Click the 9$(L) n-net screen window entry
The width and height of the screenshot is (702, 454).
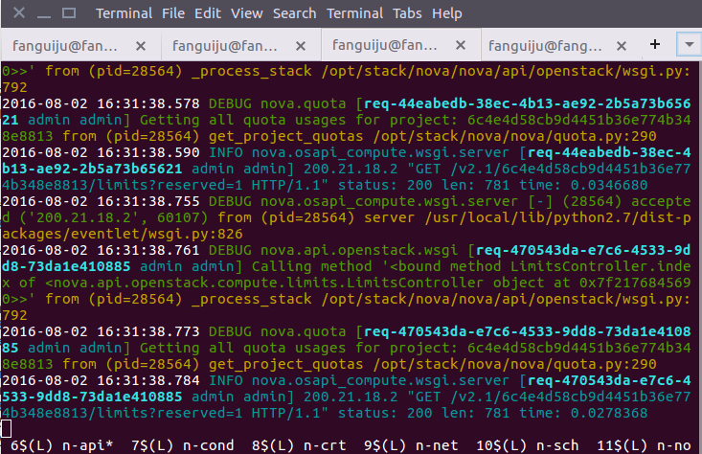coord(411,445)
